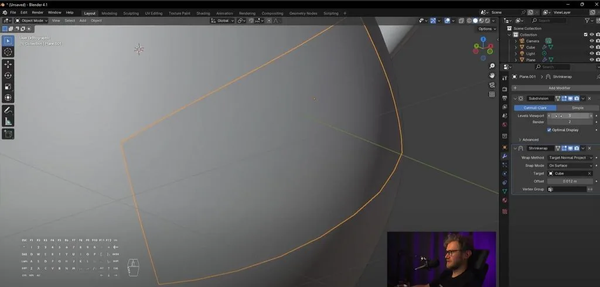Hide the Cube object in the outliner

click(592, 47)
